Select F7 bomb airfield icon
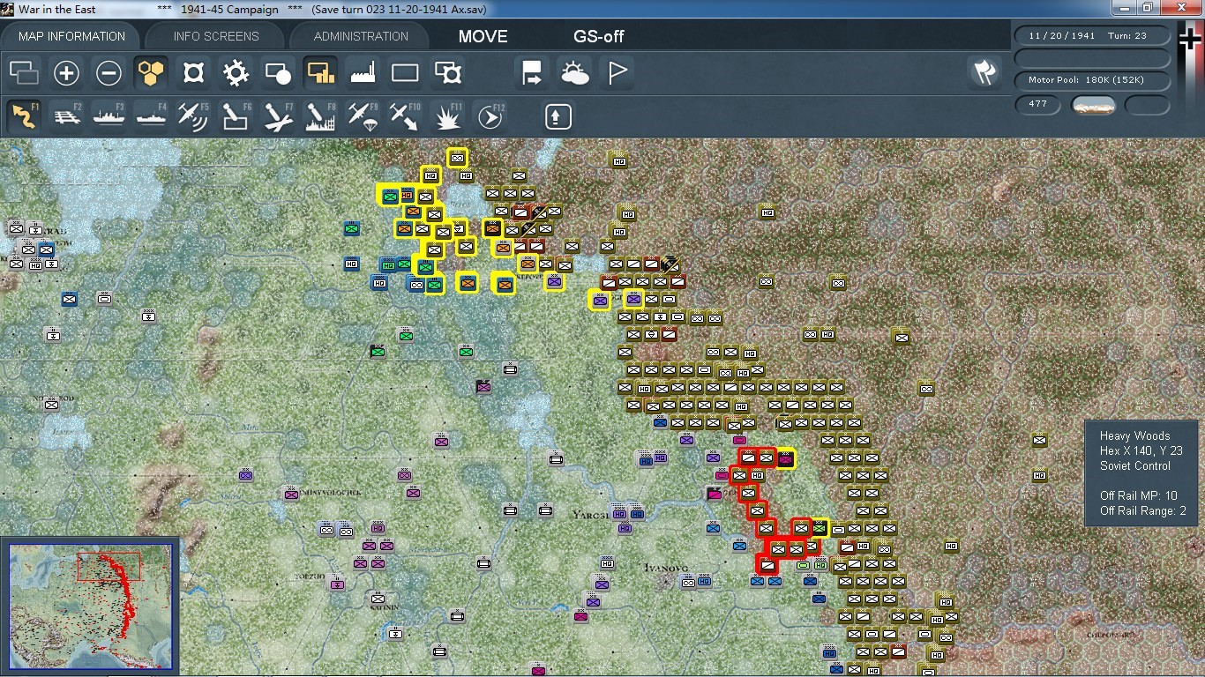The image size is (1205, 677). point(278,116)
